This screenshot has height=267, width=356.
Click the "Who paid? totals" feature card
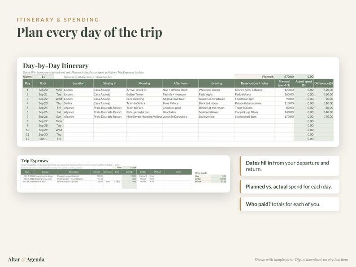coord(290,204)
